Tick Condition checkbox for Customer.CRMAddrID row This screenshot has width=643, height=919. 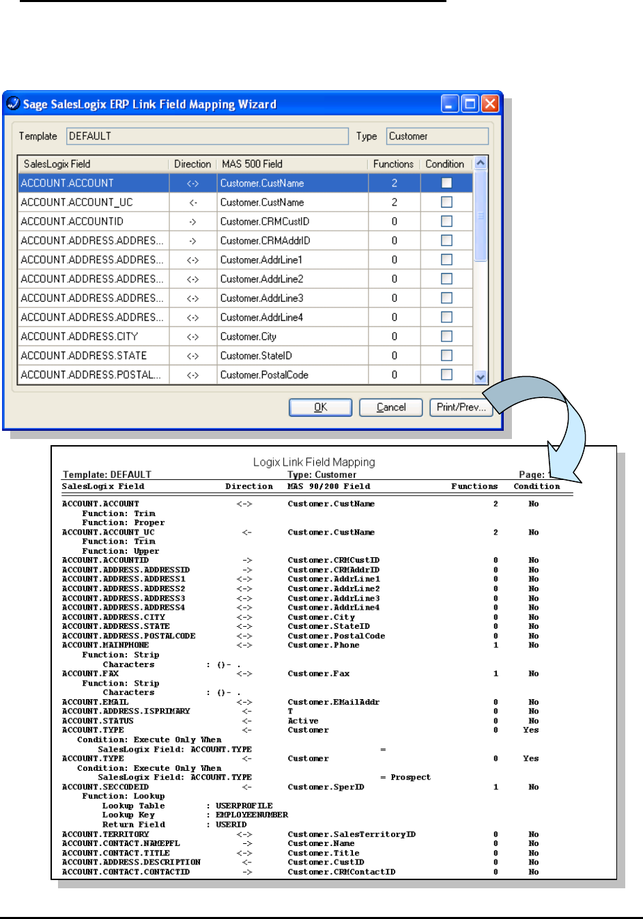click(446, 240)
